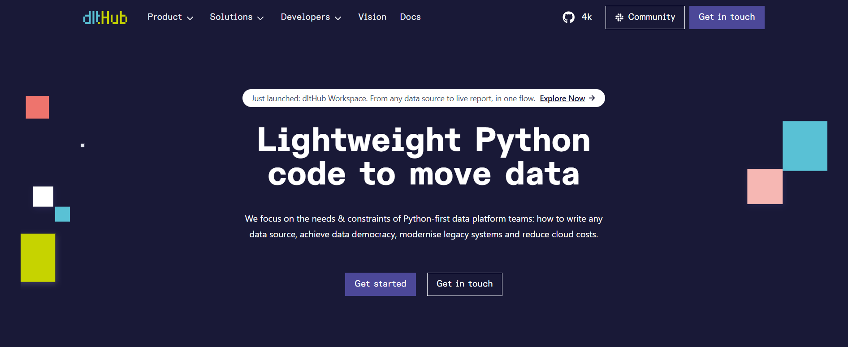Viewport: 848px width, 347px height.
Task: Click the outlined Get in touch button below the headline
Action: click(x=464, y=284)
